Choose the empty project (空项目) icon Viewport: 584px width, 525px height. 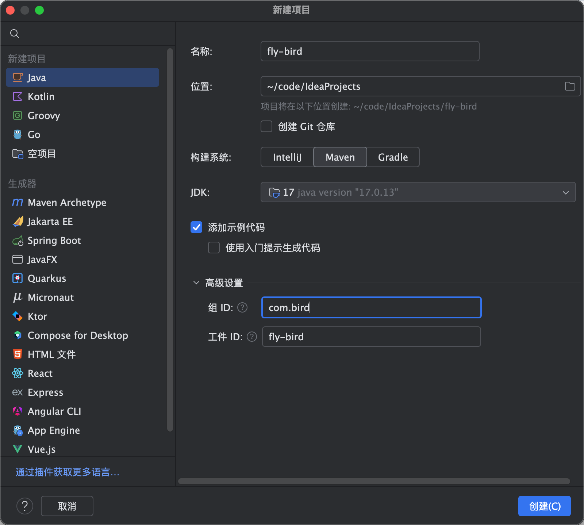pos(18,154)
